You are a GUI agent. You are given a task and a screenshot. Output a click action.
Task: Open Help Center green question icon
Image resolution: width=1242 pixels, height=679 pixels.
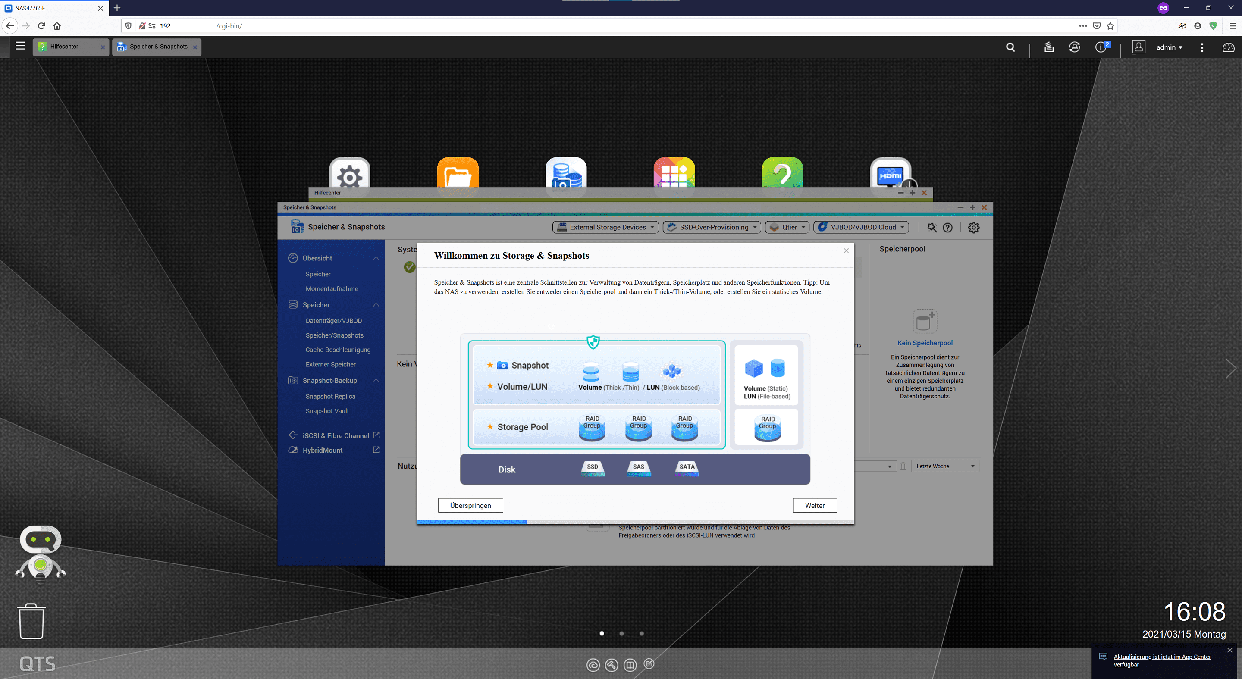(782, 176)
